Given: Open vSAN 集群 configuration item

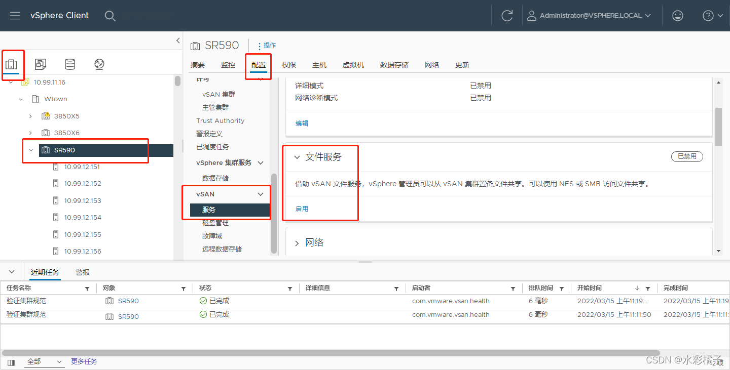Looking at the screenshot, I should click(x=218, y=95).
